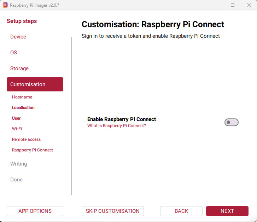257x222 pixels.
Task: Select the Customisation setup step
Action: (35, 84)
